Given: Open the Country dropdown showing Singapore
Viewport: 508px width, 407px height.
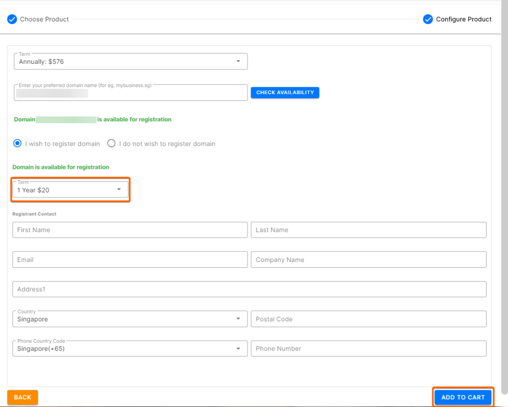Looking at the screenshot, I should coord(130,319).
